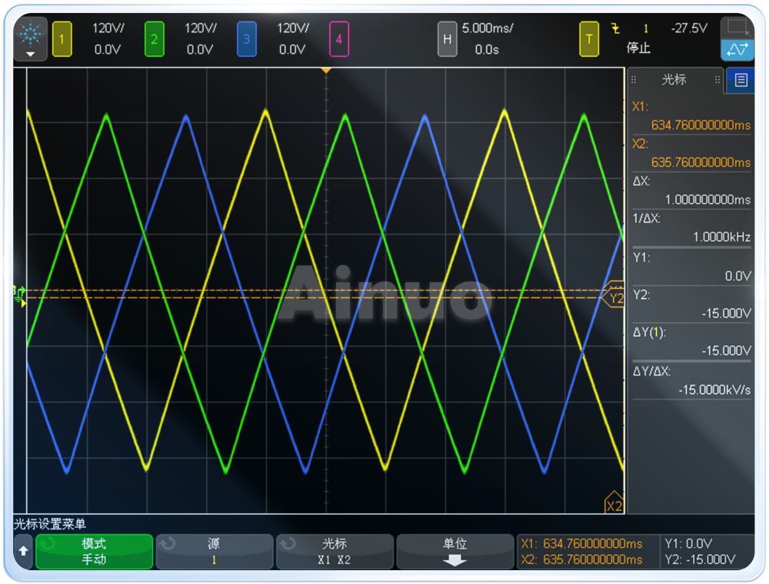Toggle channel 3 blue button

pyautogui.click(x=246, y=39)
